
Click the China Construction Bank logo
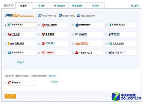(x=89, y=25)
